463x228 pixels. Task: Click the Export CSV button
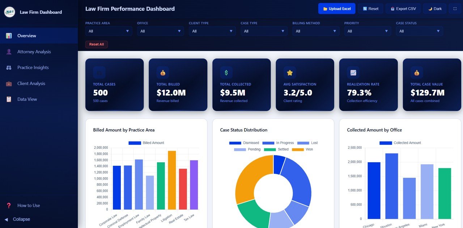point(403,9)
